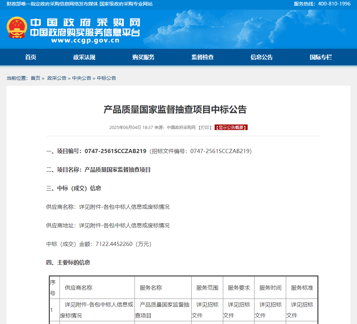
Task: Open the 首页 navigation menu item
Action: 31,57
